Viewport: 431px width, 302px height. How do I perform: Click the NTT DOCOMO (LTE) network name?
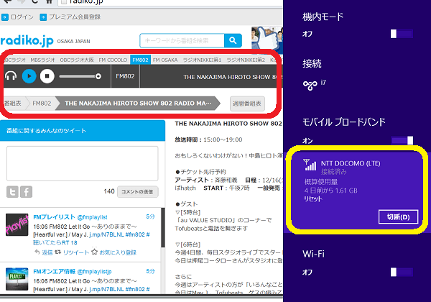pyautogui.click(x=351, y=163)
